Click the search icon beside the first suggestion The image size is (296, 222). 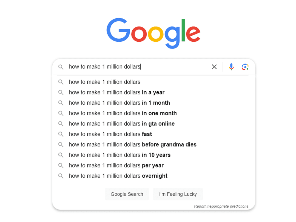click(x=61, y=82)
